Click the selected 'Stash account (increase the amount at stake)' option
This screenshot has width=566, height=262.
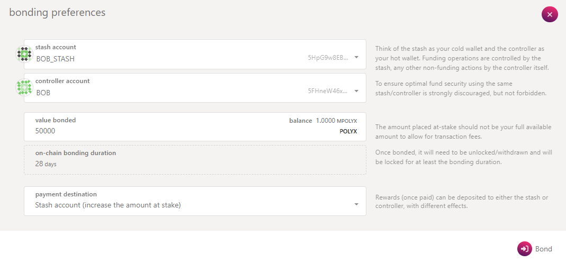tap(108, 205)
